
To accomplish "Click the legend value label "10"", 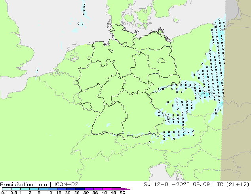I will (x=49, y=192).
